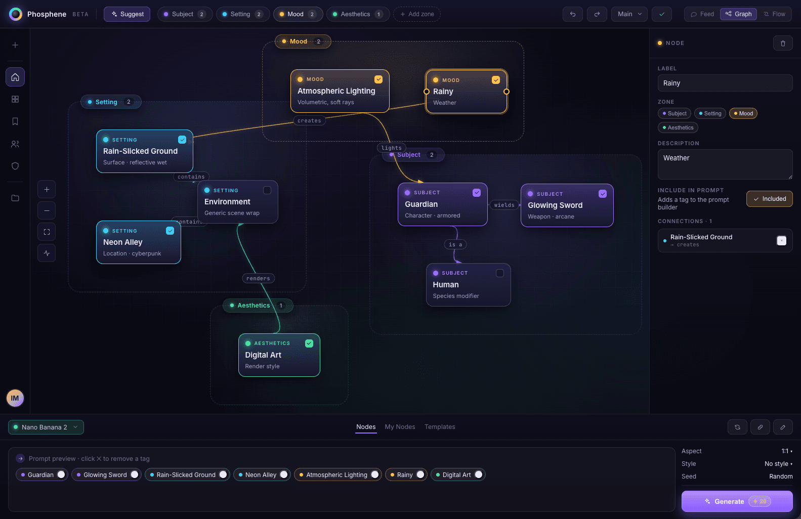Open the shield sidebar icon
Image resolution: width=801 pixels, height=519 pixels.
(x=15, y=166)
